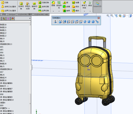Select the 镜向 mirror feature

(x=75, y=11)
